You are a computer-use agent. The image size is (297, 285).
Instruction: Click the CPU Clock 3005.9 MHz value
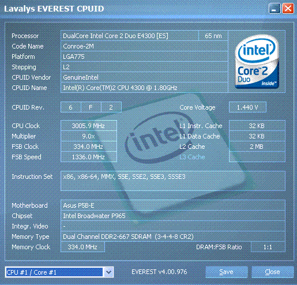(x=89, y=126)
